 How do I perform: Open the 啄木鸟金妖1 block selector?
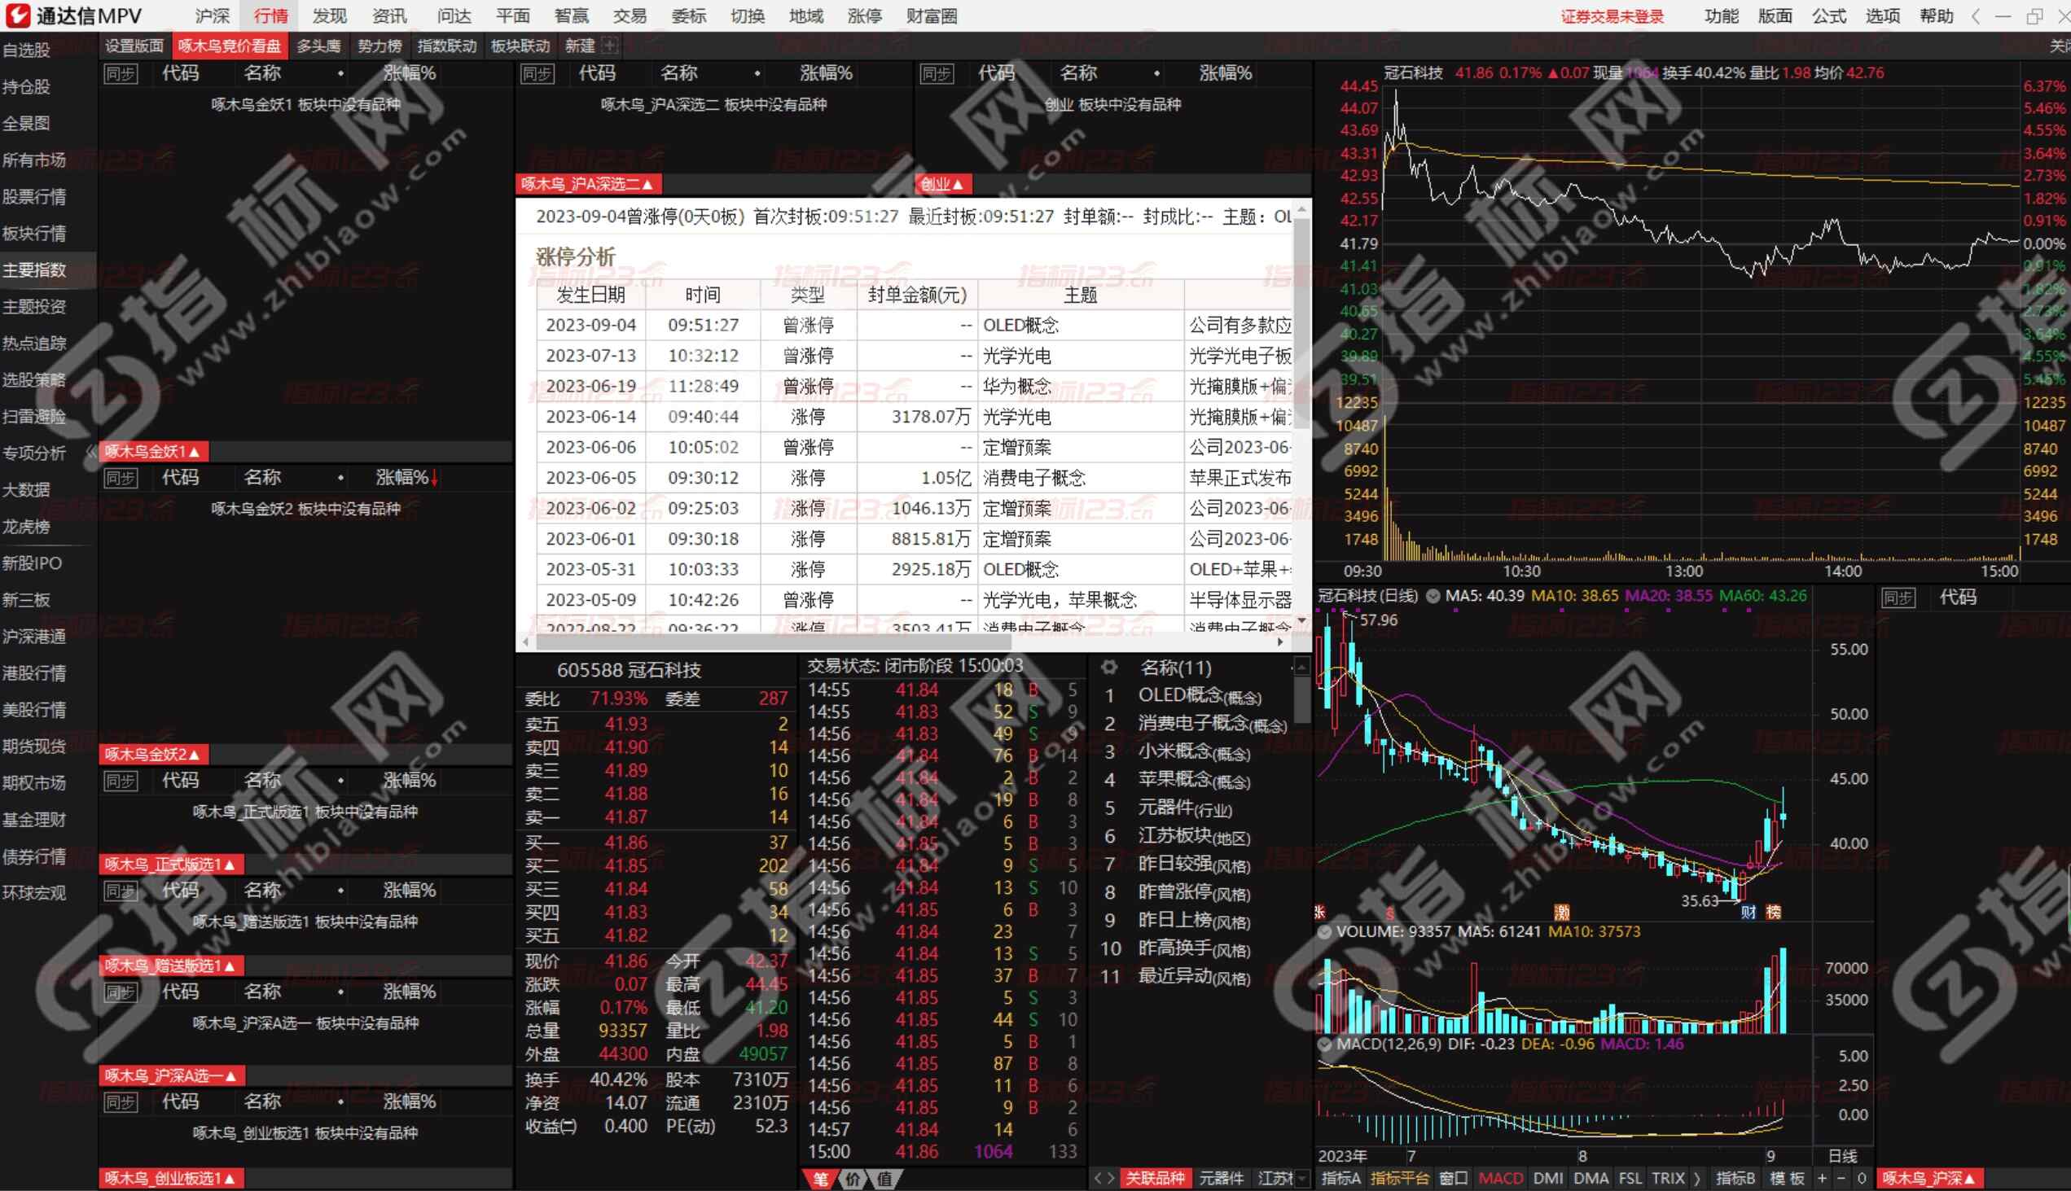152,452
